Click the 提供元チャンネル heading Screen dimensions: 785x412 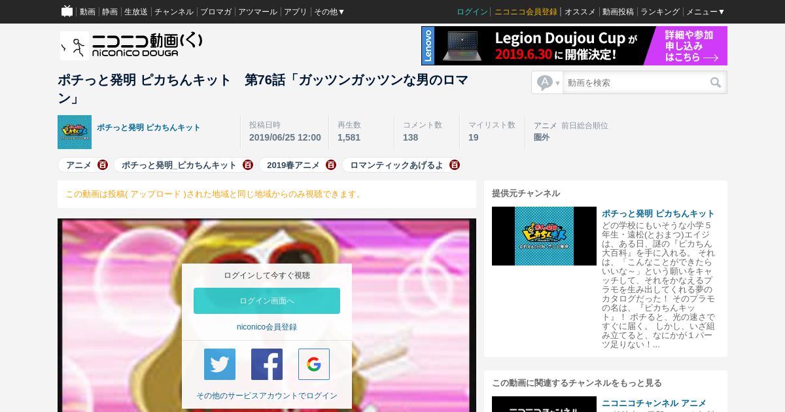pos(526,193)
